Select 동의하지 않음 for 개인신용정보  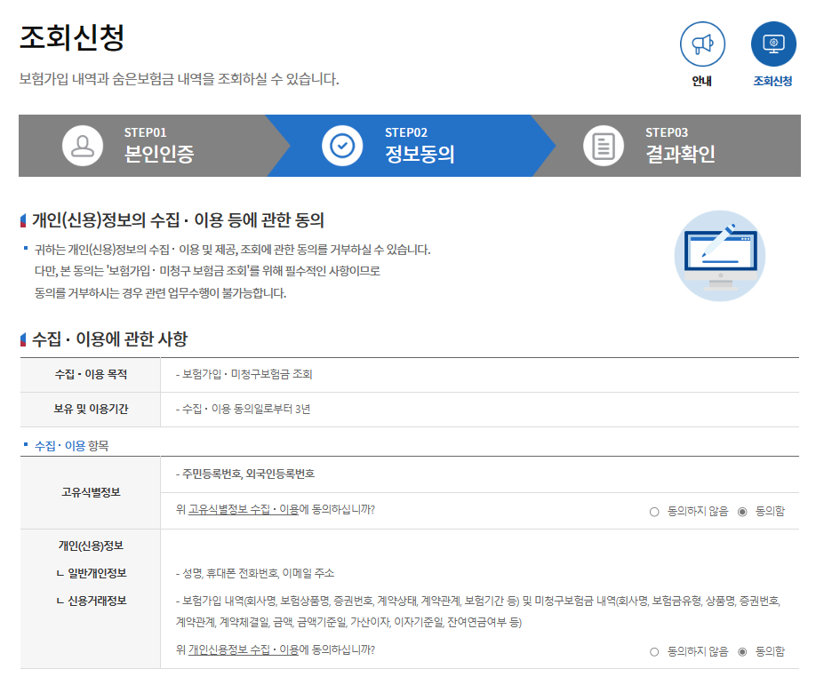point(654,652)
